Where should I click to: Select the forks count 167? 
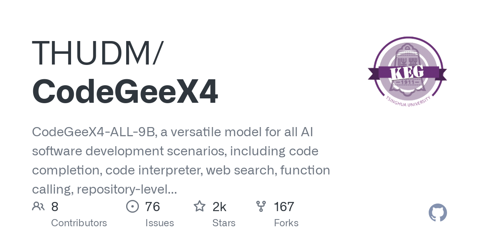coord(284,207)
